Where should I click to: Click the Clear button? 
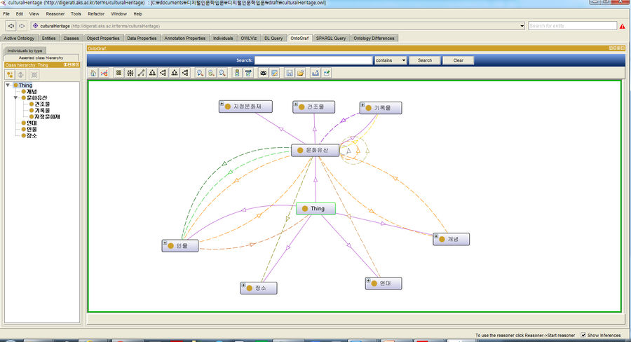click(458, 60)
